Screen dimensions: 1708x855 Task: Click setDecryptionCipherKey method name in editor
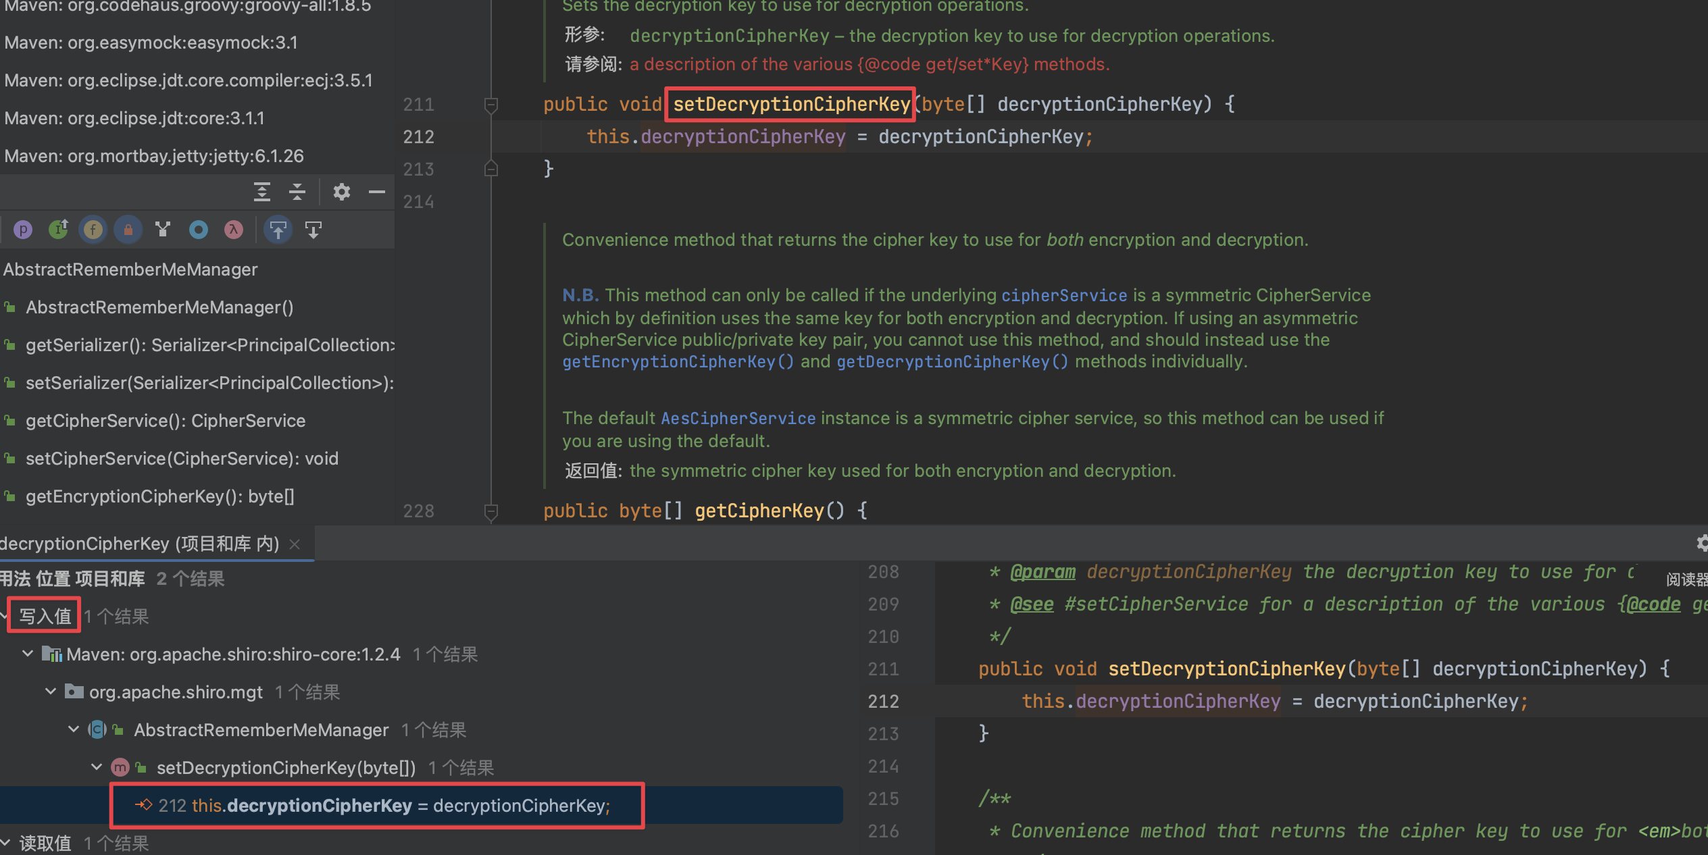[x=792, y=104]
